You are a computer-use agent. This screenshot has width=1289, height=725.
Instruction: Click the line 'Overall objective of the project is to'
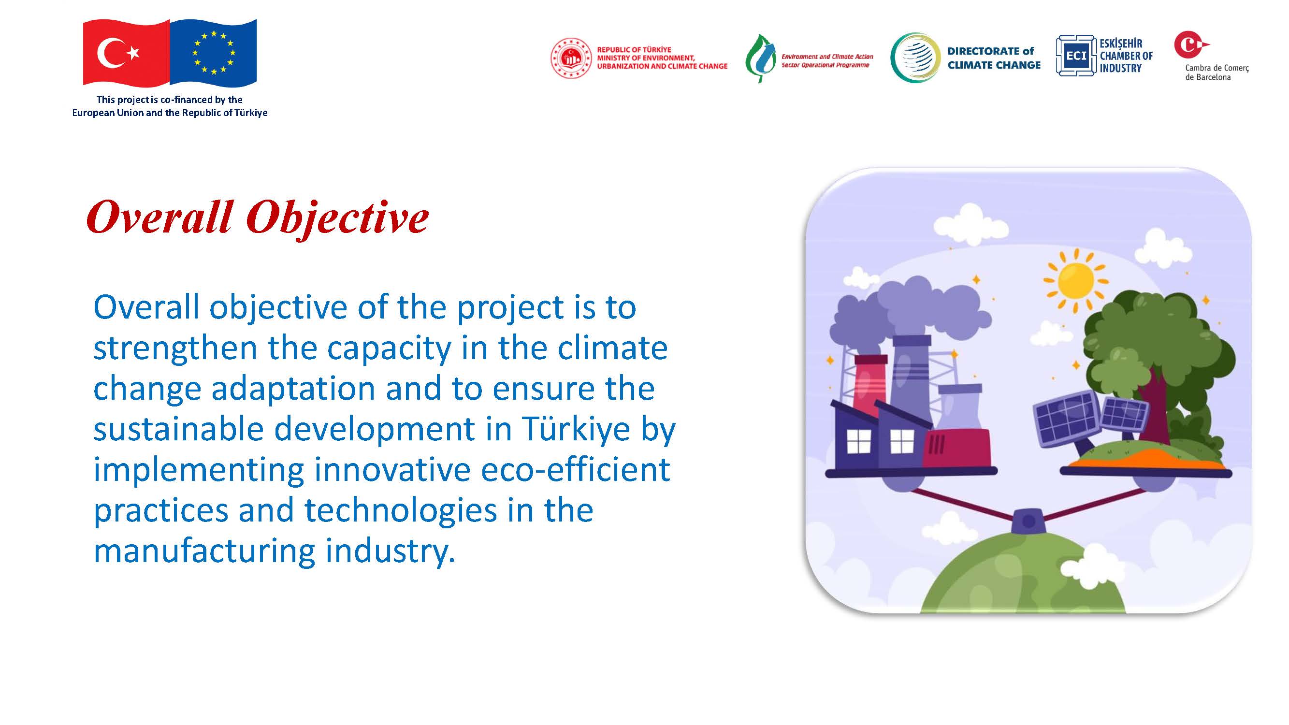pyautogui.click(x=365, y=307)
